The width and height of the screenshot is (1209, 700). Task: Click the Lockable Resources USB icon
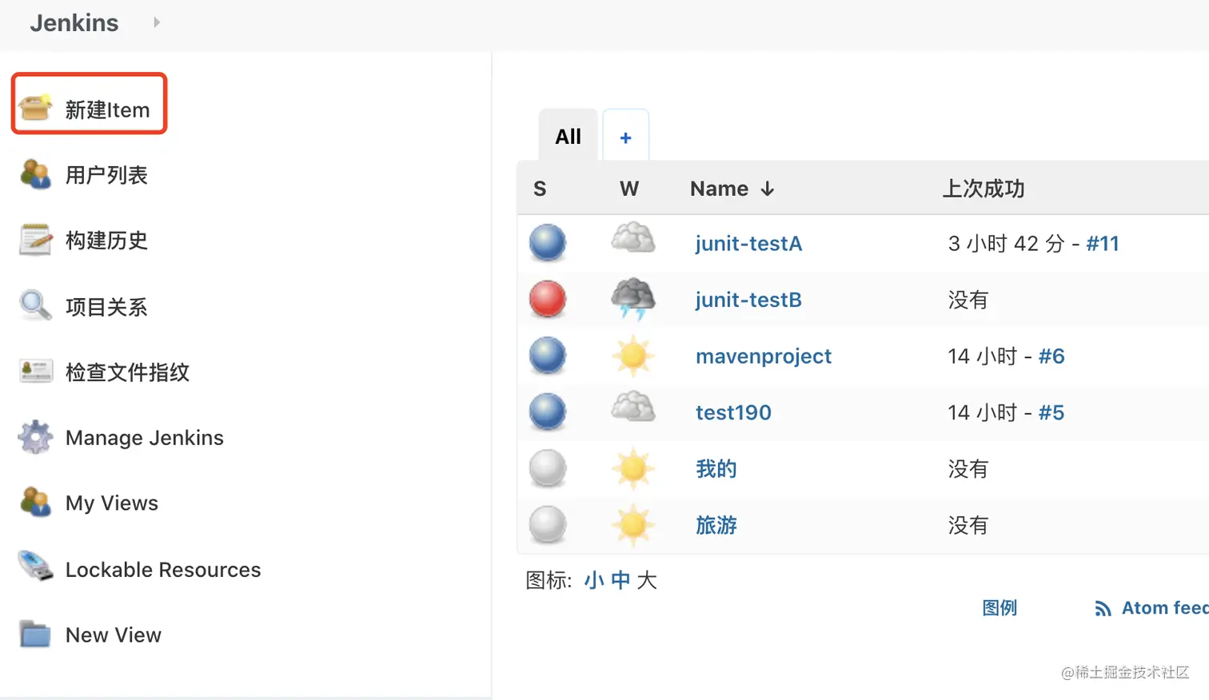pos(35,567)
